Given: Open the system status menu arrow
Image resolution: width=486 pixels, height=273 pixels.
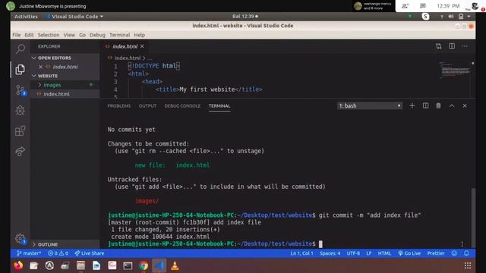Looking at the screenshot, I should pyautogui.click(x=469, y=17).
